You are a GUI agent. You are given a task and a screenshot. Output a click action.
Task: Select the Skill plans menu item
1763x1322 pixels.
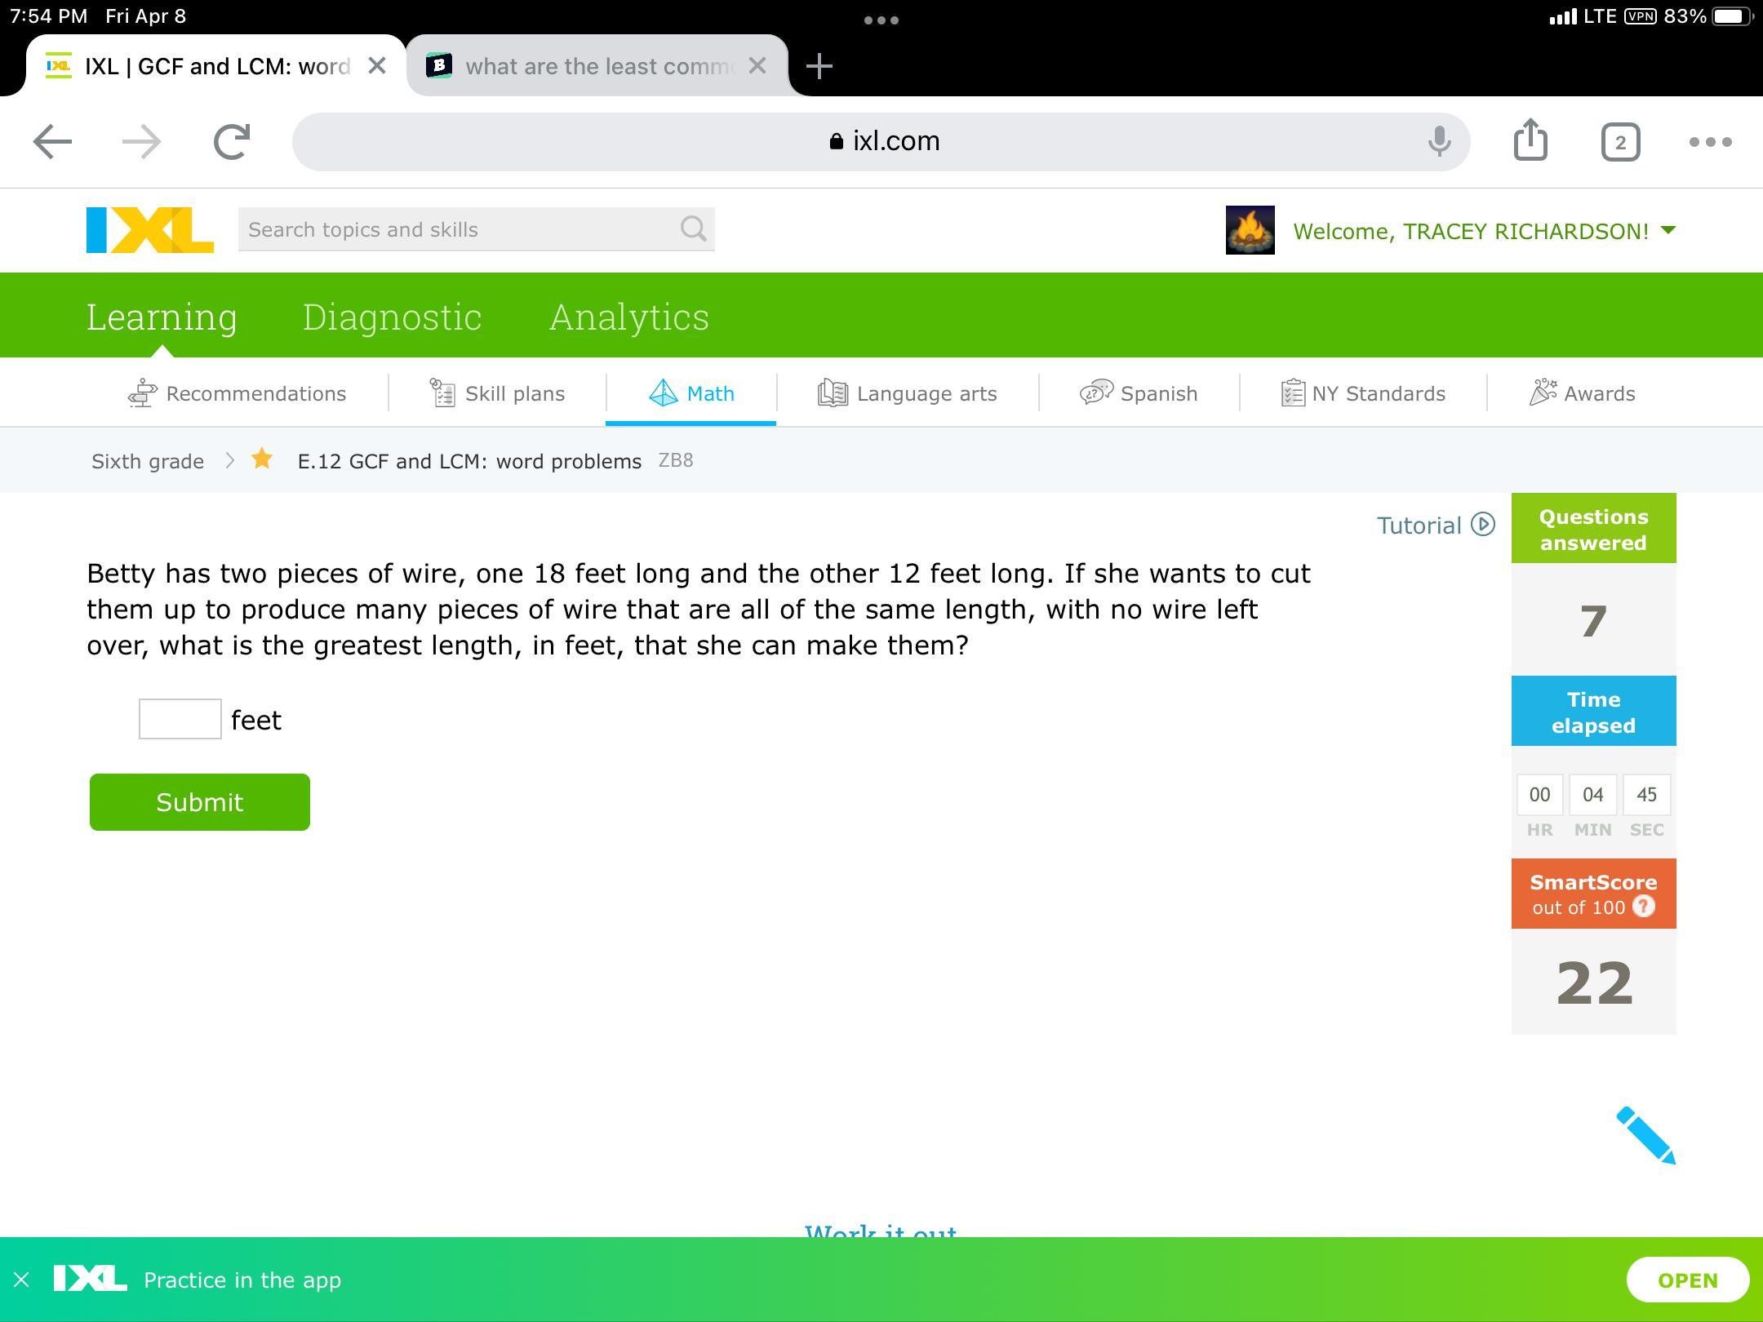[x=497, y=393]
